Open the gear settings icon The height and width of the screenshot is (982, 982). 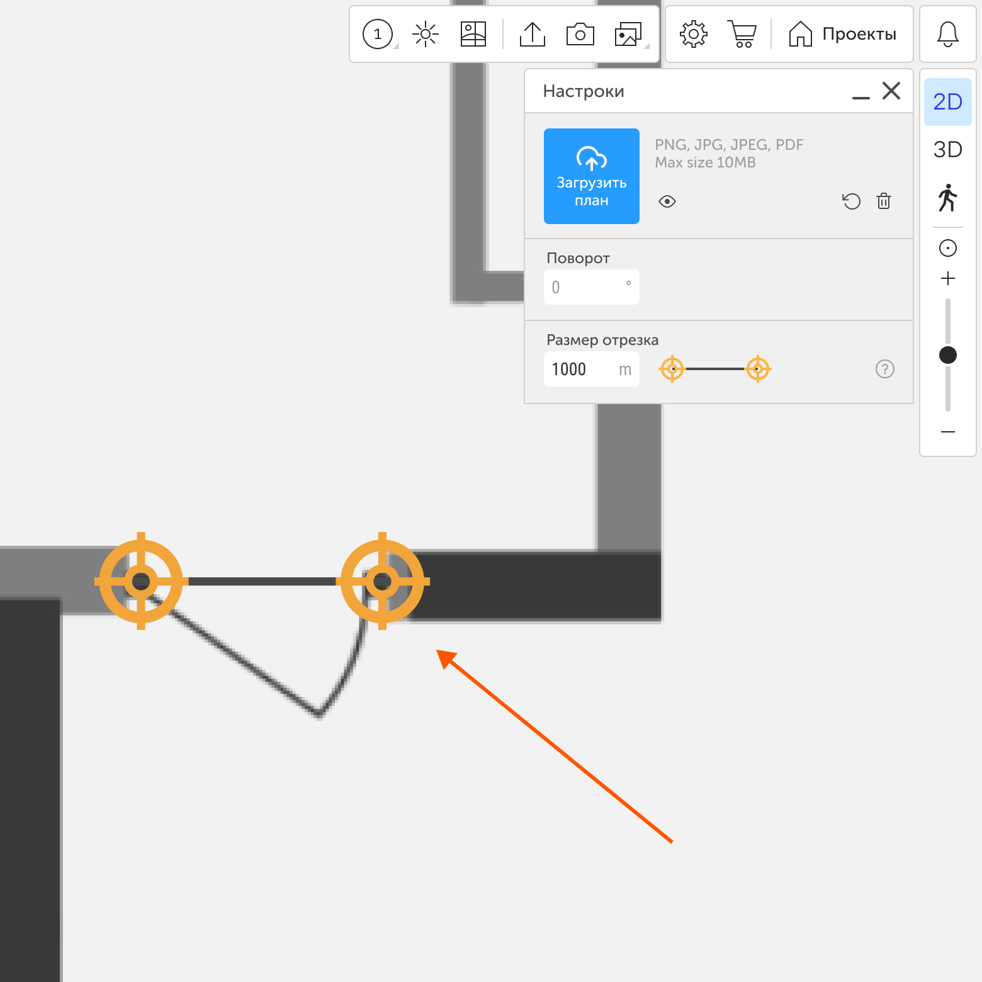pos(693,34)
